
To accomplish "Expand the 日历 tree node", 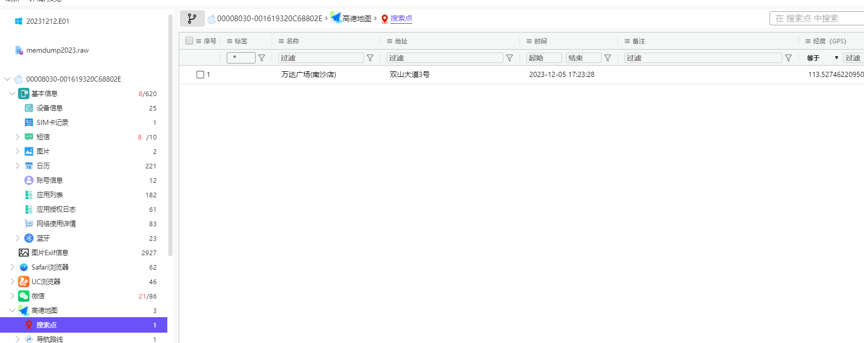I will tap(18, 166).
